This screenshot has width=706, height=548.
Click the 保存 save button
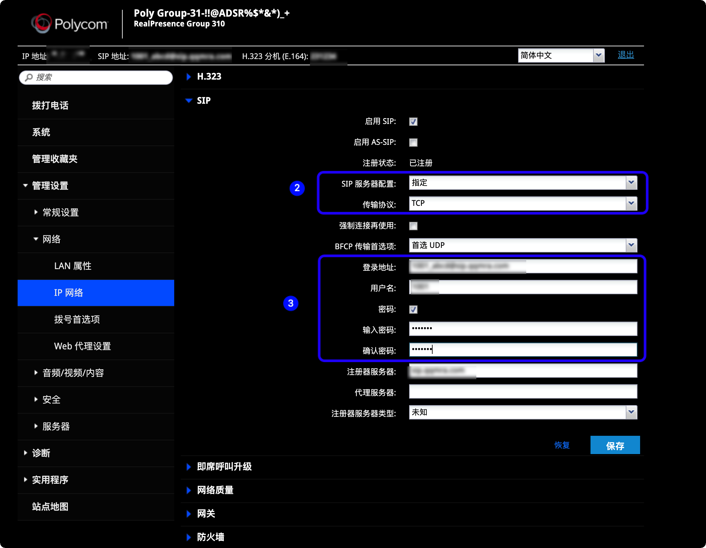615,445
